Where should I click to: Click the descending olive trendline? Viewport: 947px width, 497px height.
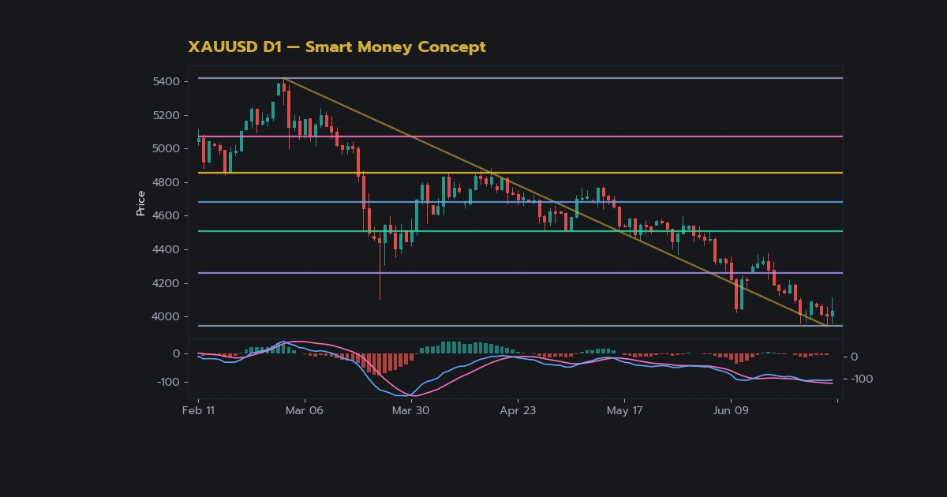click(555, 201)
